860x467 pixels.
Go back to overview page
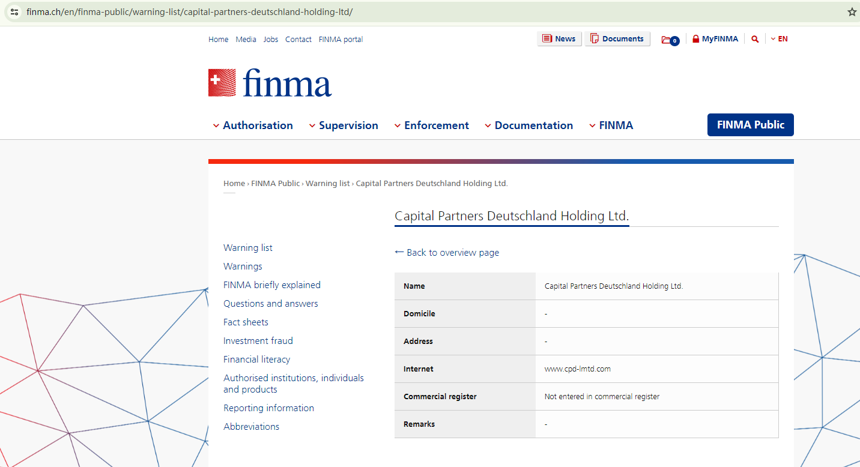447,253
